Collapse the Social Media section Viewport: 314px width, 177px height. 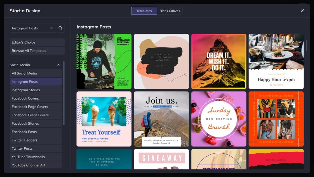58,65
